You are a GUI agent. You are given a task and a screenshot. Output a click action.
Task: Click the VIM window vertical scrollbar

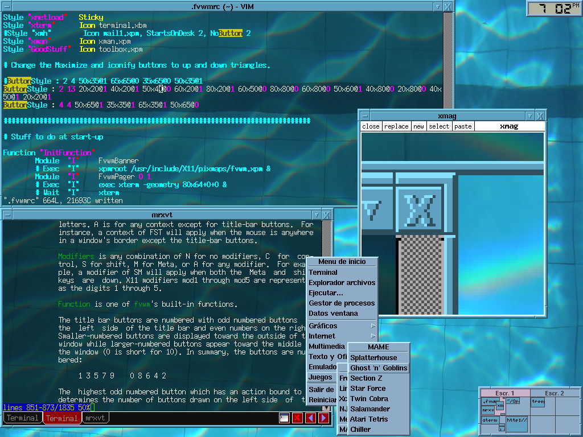tap(448, 59)
